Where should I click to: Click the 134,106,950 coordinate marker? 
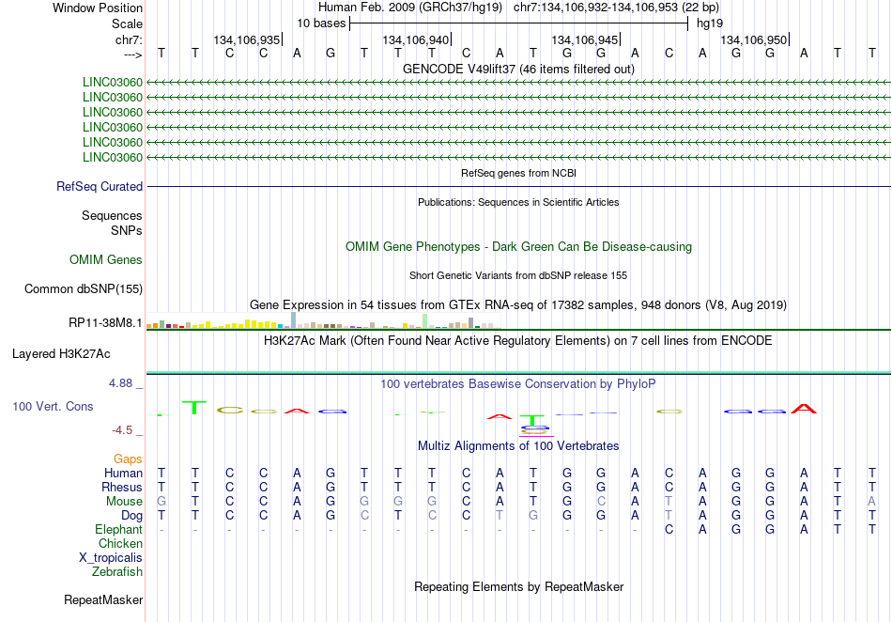click(754, 39)
